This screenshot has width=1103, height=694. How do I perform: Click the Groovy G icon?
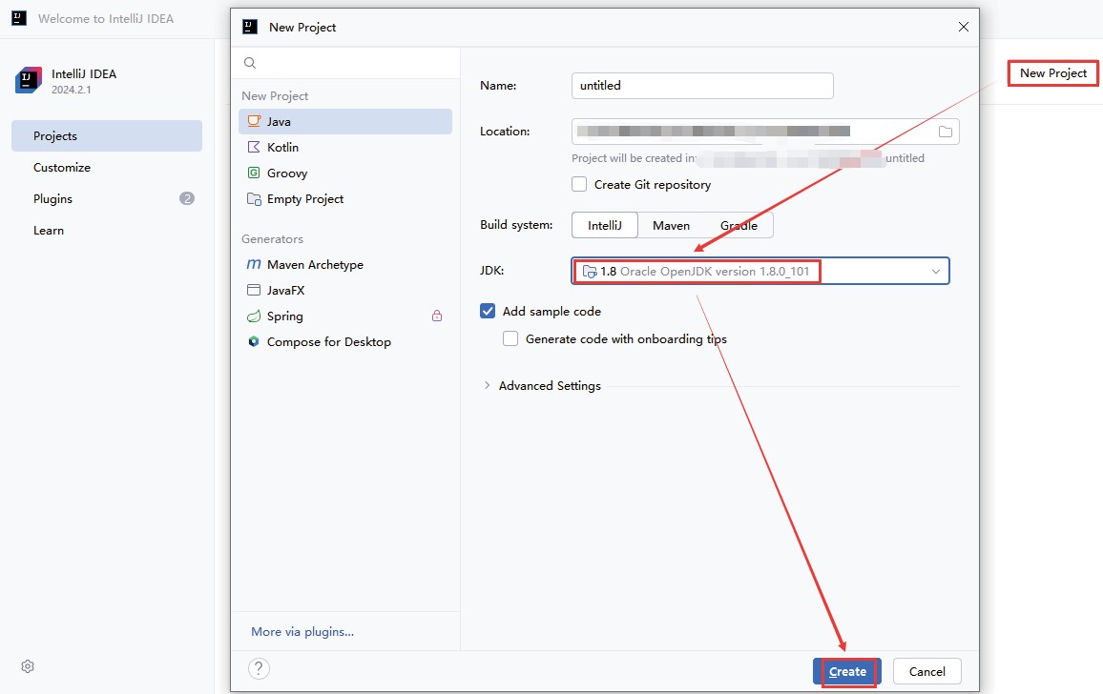click(x=254, y=173)
